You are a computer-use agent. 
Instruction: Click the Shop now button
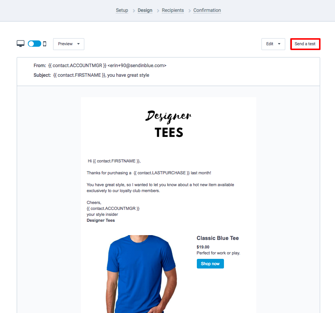click(x=210, y=264)
